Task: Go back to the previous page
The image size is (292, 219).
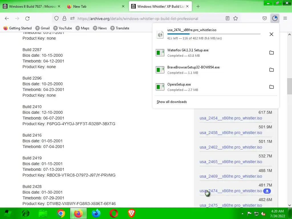Action: [x=7, y=19]
